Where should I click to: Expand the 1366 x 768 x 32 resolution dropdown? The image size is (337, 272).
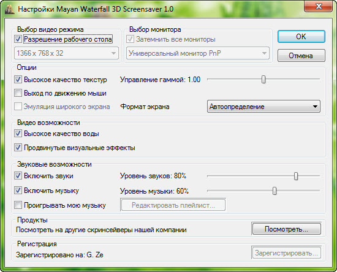[66, 53]
